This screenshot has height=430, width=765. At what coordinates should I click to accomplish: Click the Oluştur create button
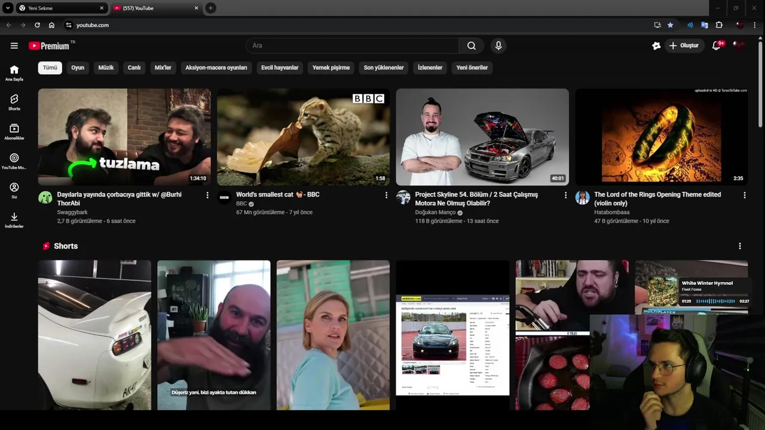(684, 45)
